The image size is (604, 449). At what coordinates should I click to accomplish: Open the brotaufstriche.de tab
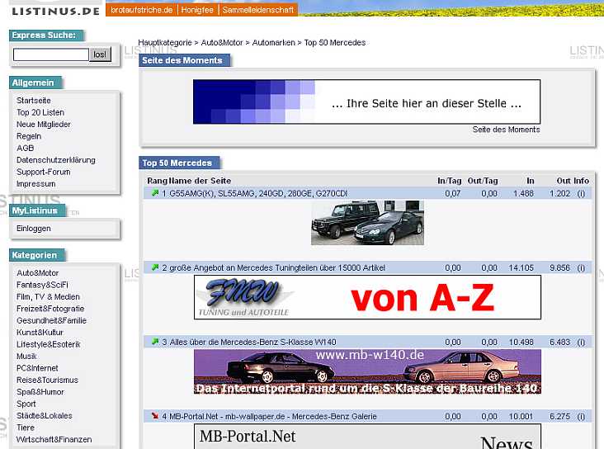coord(141,10)
